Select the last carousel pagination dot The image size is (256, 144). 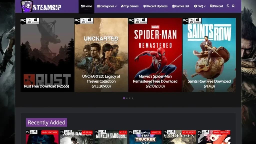132,98
